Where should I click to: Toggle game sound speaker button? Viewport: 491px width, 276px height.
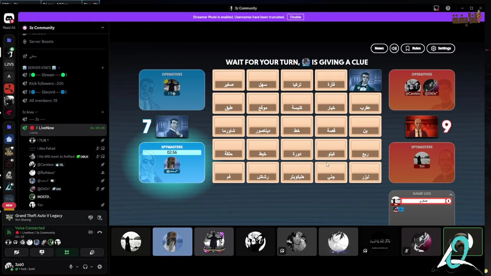[394, 48]
